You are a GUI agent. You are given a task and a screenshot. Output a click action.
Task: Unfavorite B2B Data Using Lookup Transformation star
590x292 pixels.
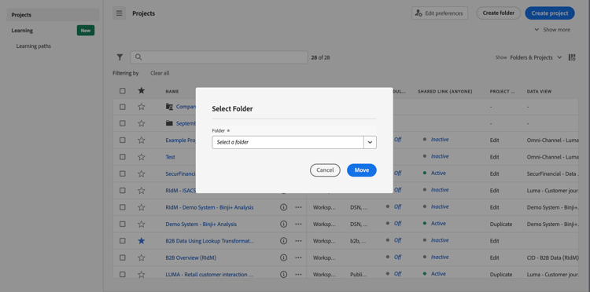point(141,240)
